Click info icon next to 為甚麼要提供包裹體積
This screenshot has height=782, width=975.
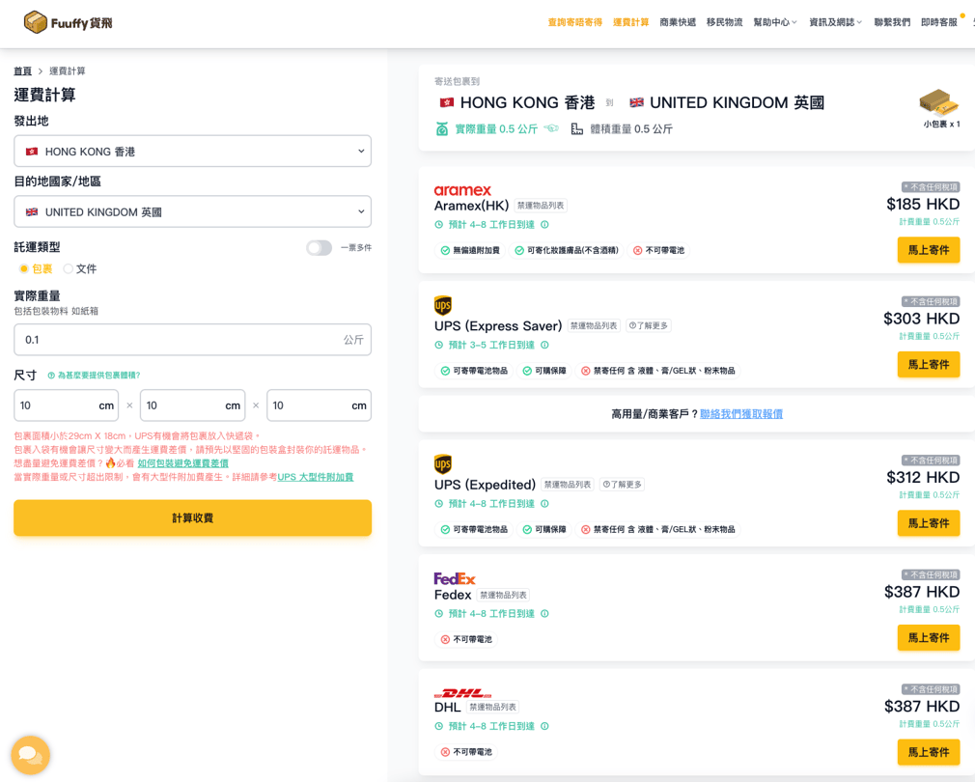[x=51, y=376]
